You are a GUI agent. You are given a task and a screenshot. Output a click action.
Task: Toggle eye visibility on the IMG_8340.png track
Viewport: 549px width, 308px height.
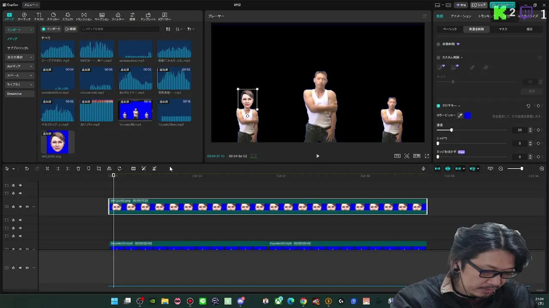pyautogui.click(x=20, y=207)
